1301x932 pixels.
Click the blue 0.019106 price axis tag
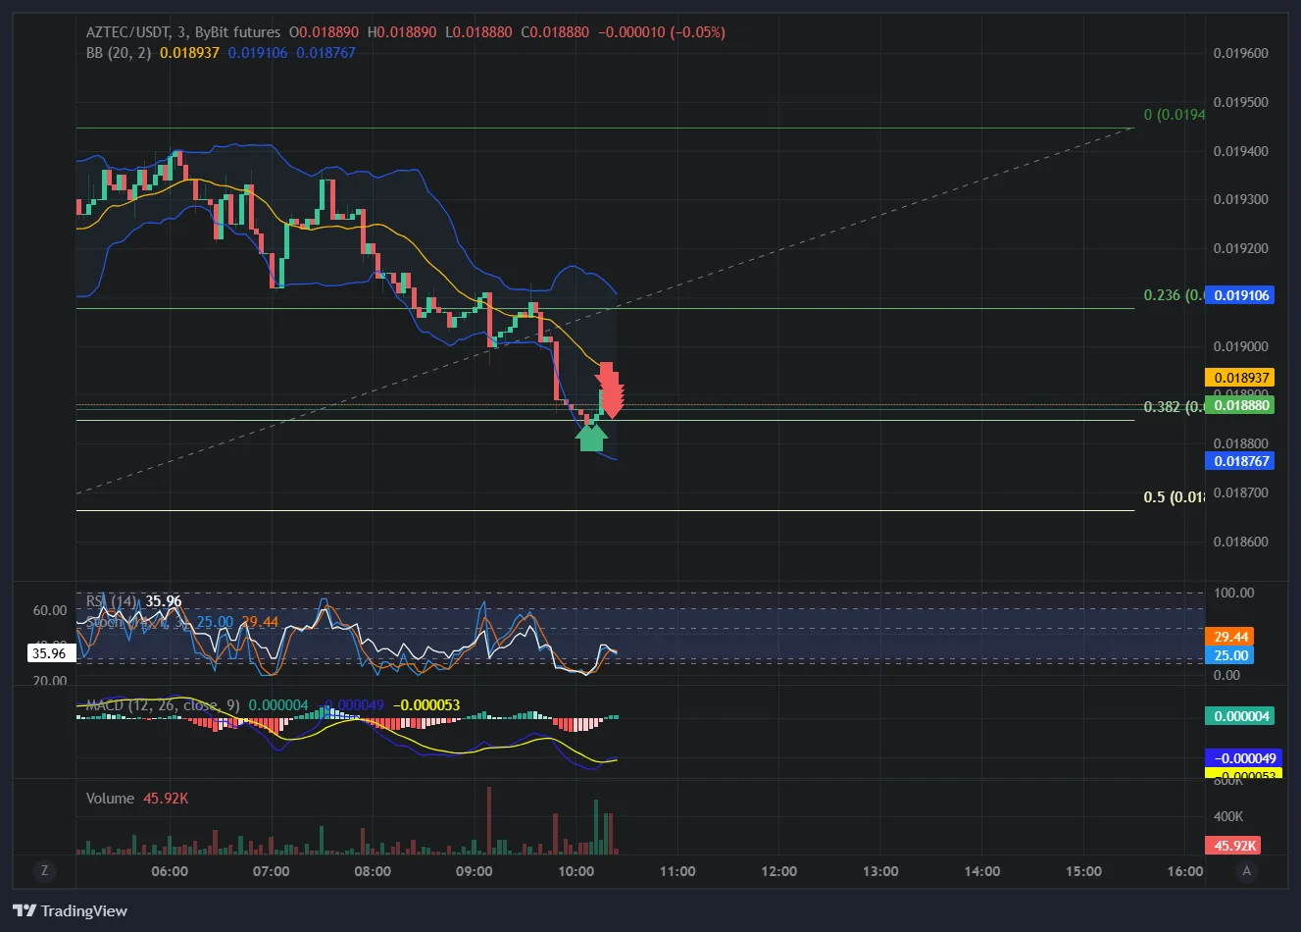coord(1241,295)
